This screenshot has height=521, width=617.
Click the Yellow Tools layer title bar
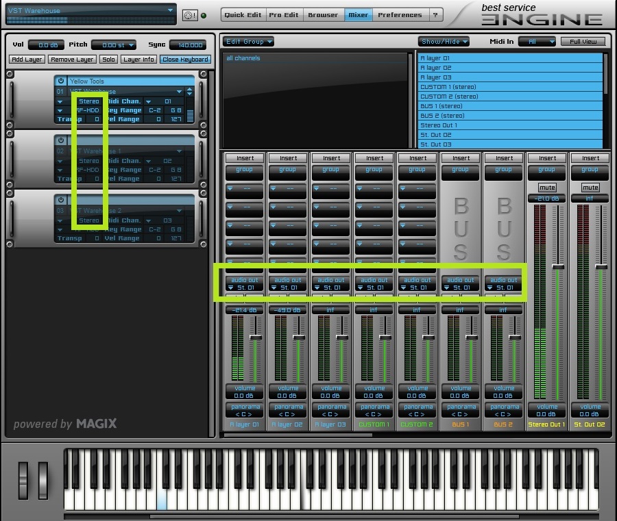(x=131, y=81)
